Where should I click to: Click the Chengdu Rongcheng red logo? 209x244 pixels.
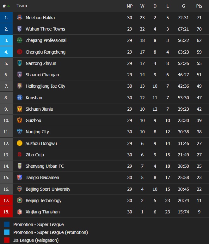(20, 52)
